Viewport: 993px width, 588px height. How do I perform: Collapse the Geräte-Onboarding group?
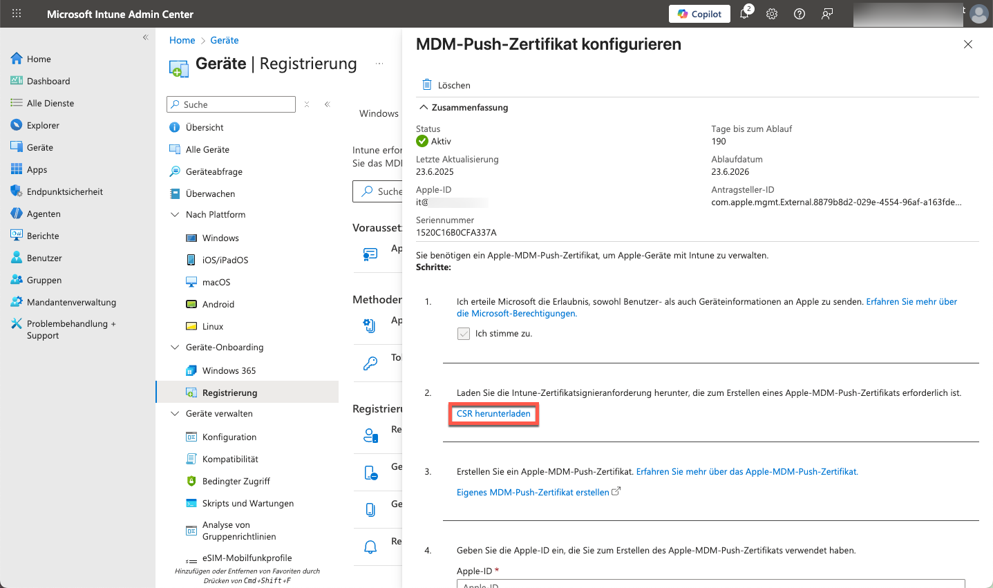[x=175, y=348]
